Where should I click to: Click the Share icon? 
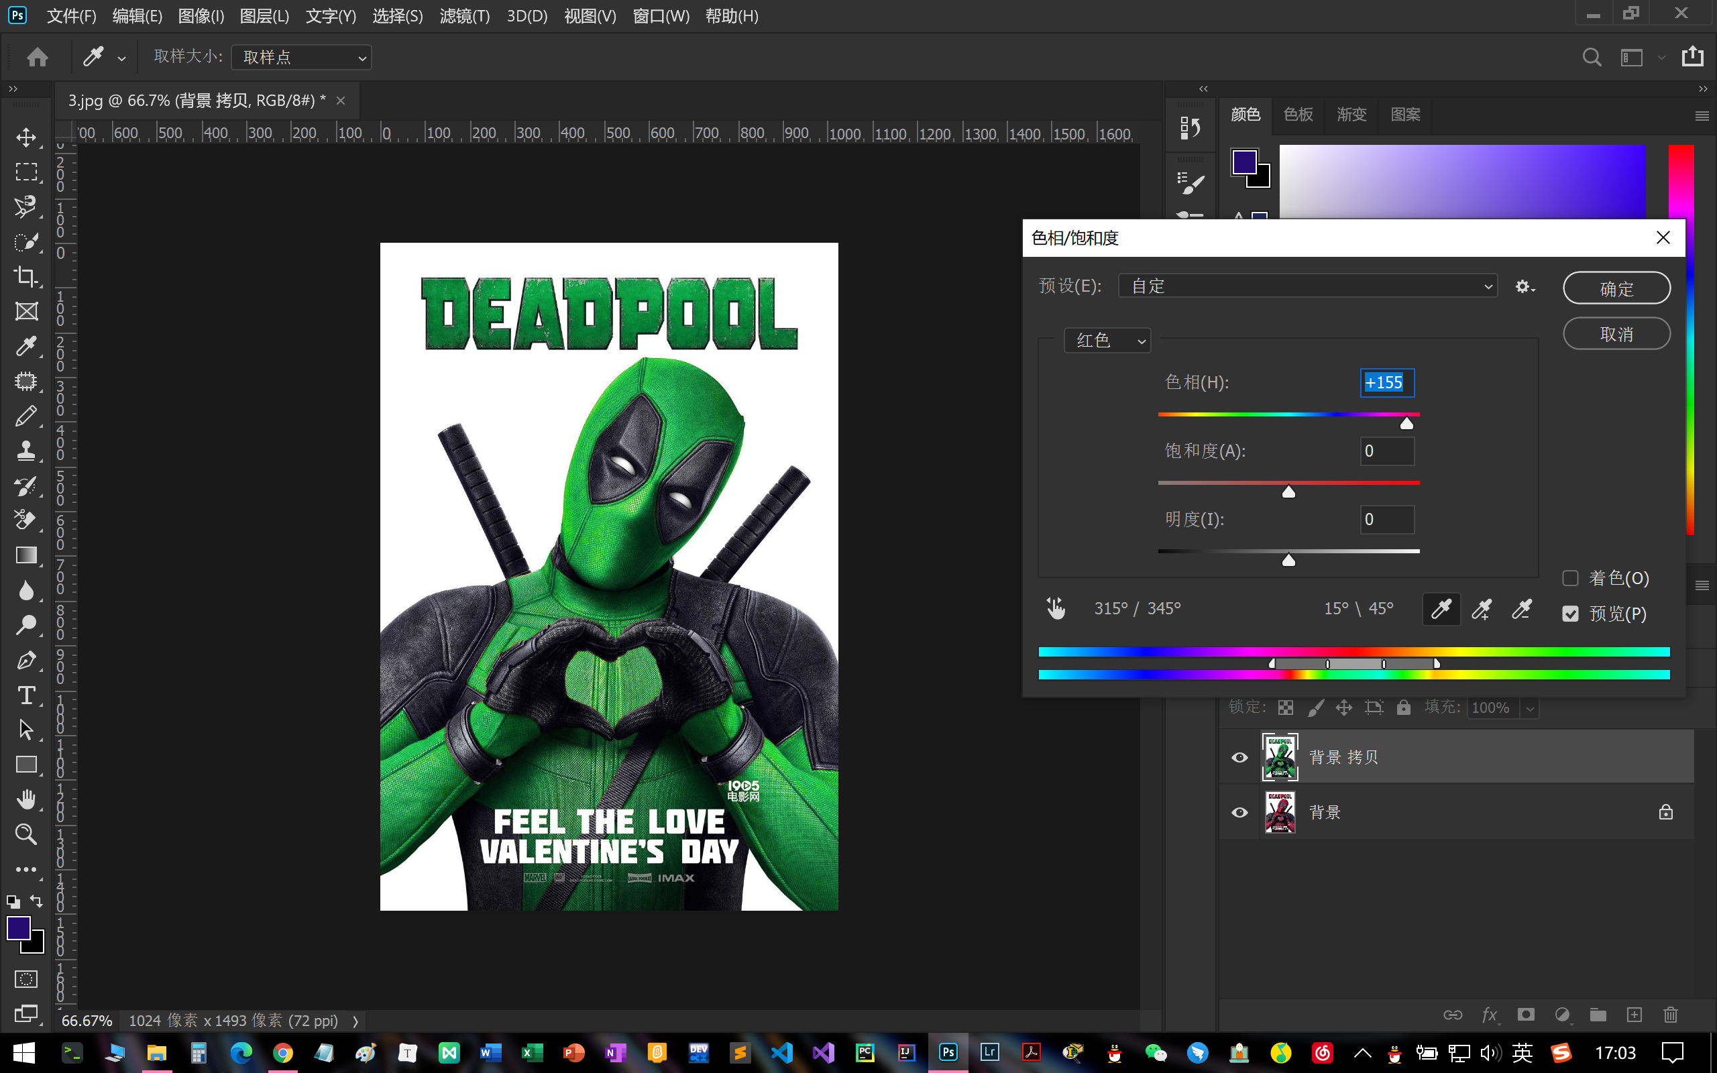coord(1692,56)
